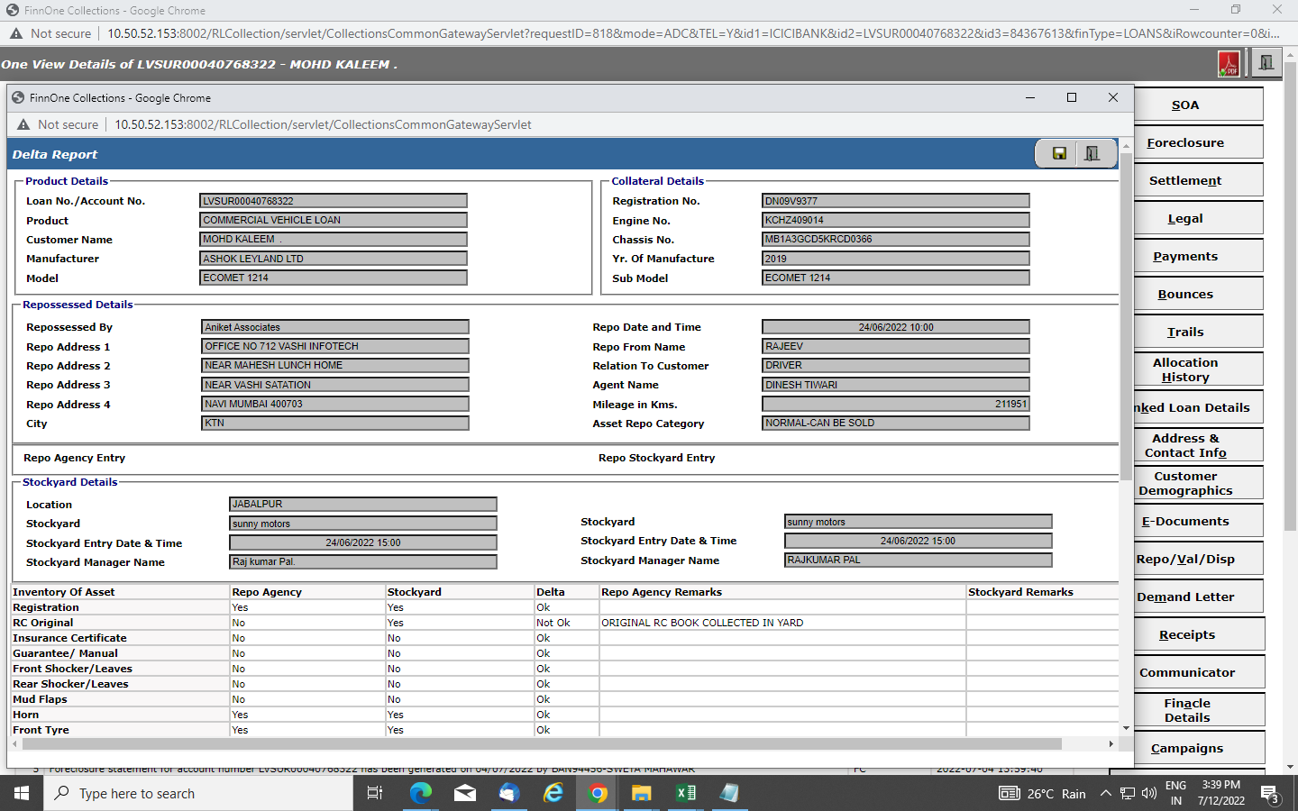Open the notification center icon

tap(1270, 794)
